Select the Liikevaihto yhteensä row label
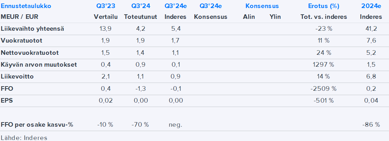389x141 pixels. coord(33,29)
